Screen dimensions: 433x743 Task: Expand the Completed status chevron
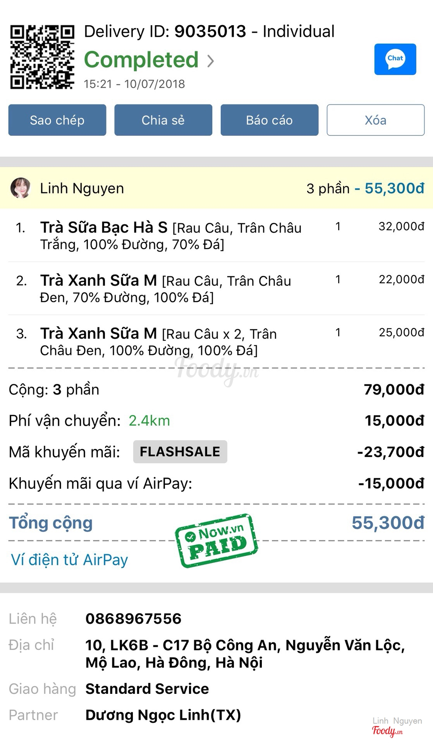point(210,61)
